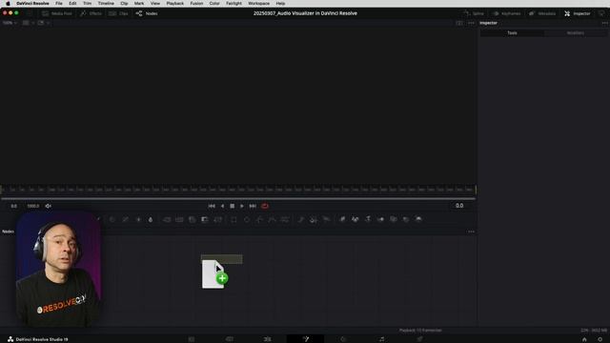
Task: Add a Shape 3D node
Action: 356,220
